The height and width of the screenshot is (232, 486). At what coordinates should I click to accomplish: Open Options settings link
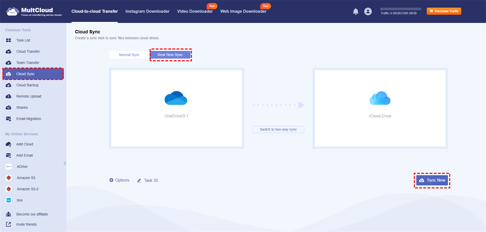pos(122,180)
